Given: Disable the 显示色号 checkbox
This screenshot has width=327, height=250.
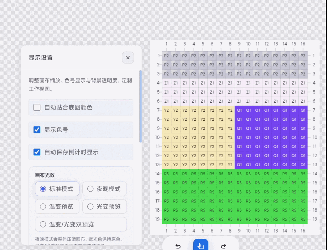Looking at the screenshot, I should coord(37,130).
